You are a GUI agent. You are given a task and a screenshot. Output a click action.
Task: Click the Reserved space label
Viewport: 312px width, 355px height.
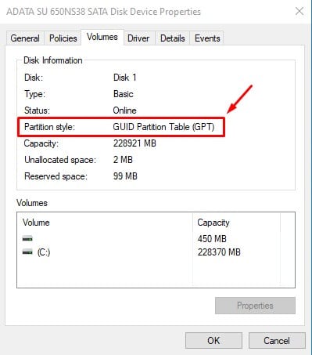pos(56,176)
